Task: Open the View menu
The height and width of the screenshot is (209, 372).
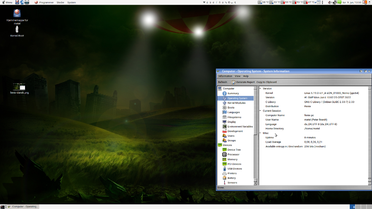Action: point(237,76)
